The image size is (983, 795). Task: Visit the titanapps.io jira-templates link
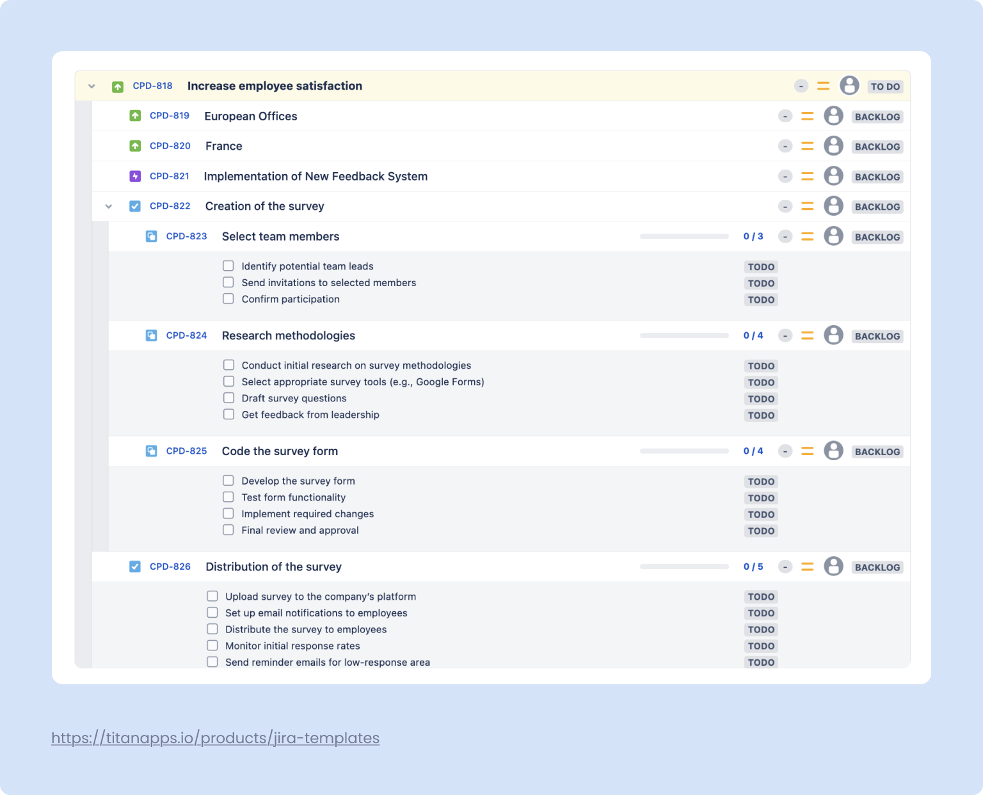pyautogui.click(x=215, y=738)
